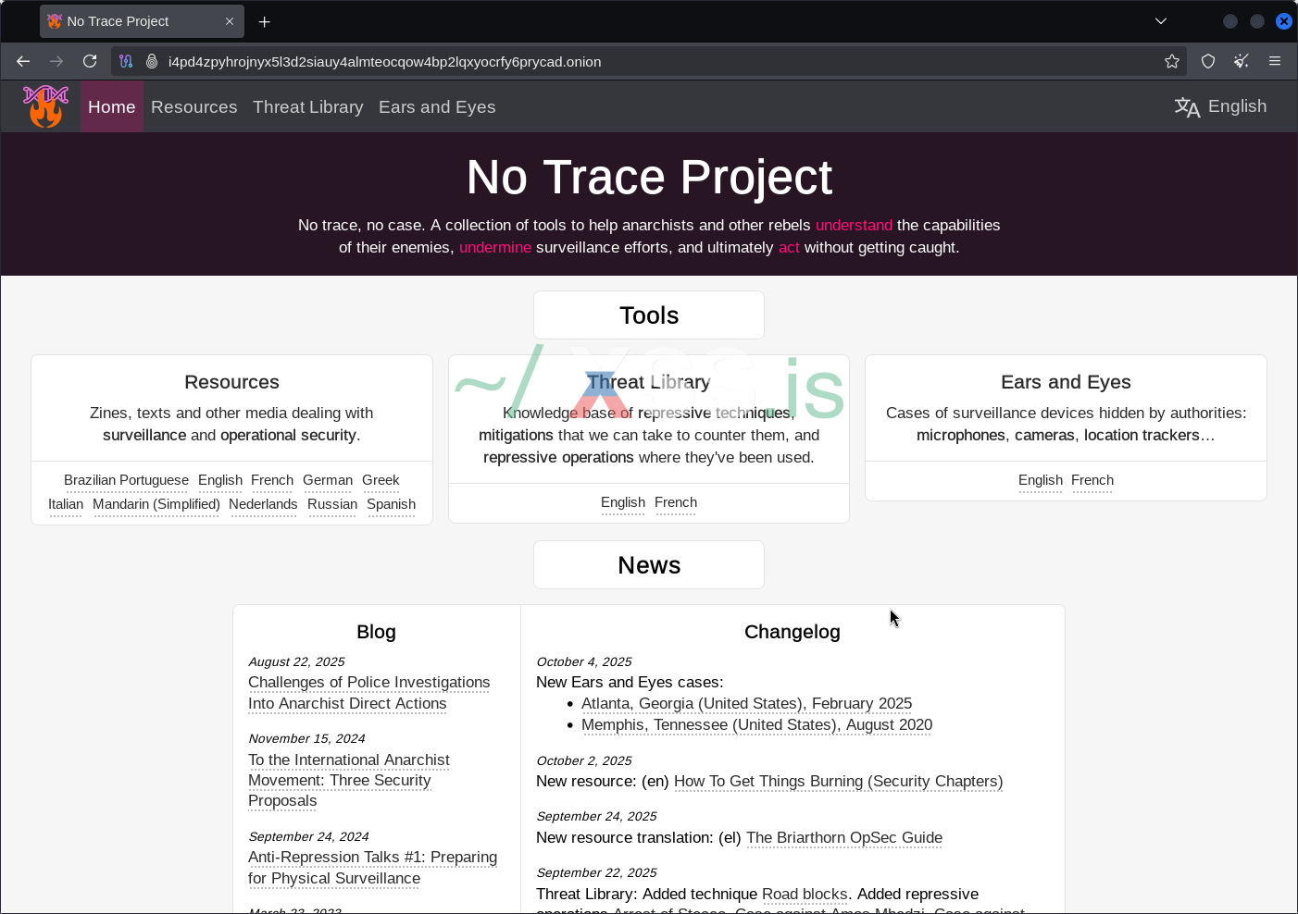Choose Spanish under the Resources card
Screen dimensions: 1298x914
[x=392, y=504]
